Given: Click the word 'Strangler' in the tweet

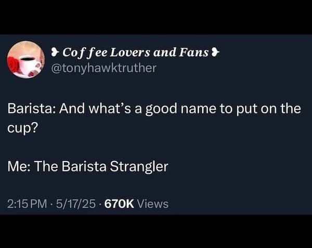Looking at the screenshot, I should (x=139, y=166).
